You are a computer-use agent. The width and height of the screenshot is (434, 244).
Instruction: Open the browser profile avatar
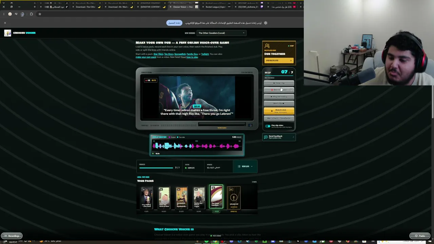tap(10, 14)
